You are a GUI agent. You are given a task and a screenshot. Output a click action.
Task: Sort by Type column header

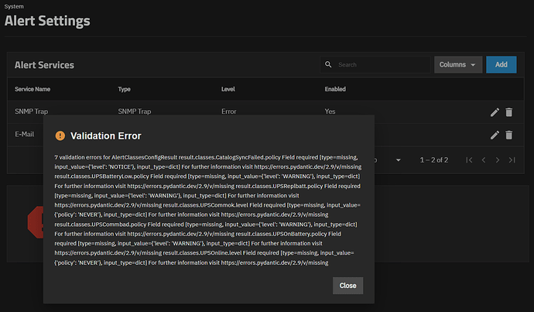click(x=124, y=89)
